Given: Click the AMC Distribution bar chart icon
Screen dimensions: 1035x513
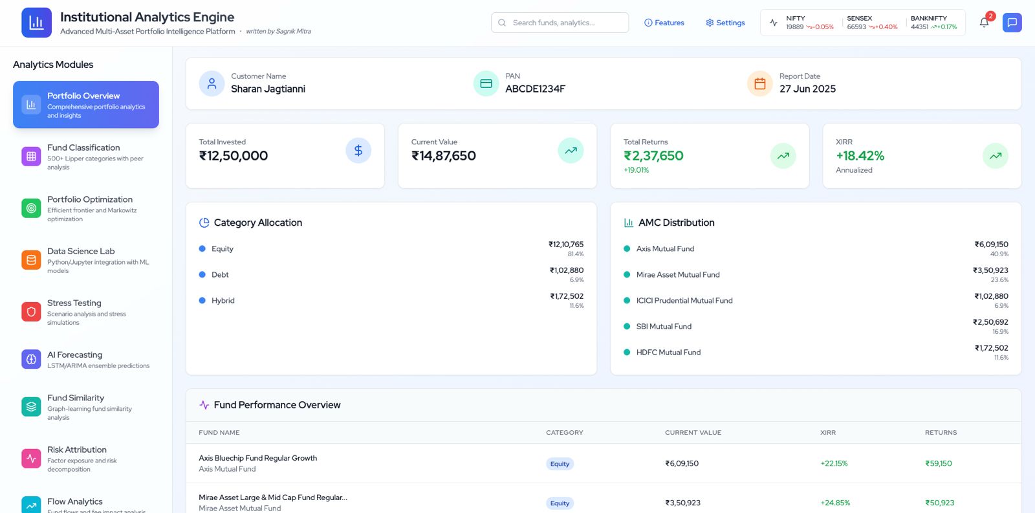Looking at the screenshot, I should coord(629,223).
